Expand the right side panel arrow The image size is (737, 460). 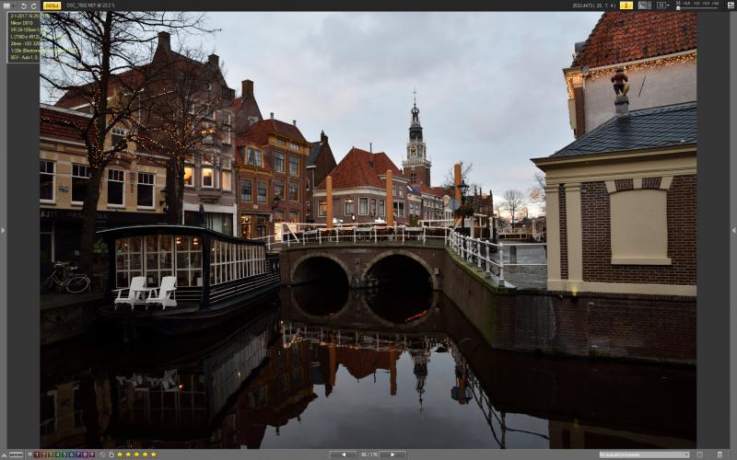[733, 230]
